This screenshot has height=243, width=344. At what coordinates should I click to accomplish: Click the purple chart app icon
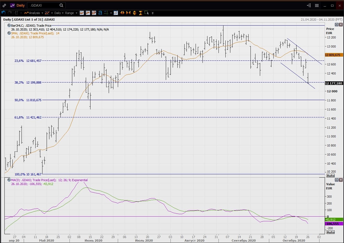(12, 5)
